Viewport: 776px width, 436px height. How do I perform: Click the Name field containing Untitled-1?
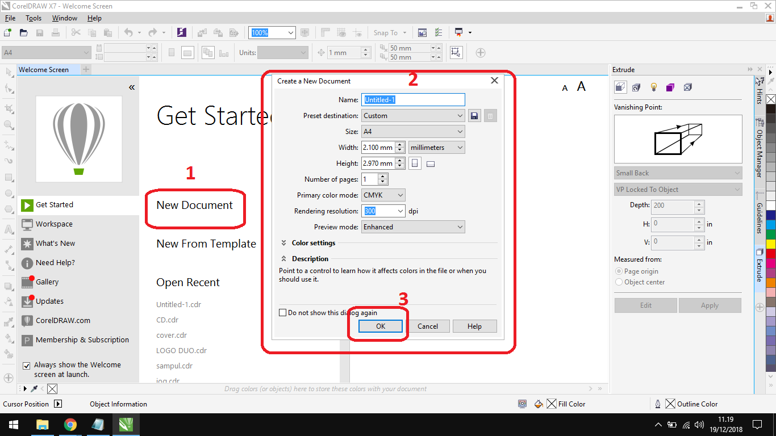[414, 100]
